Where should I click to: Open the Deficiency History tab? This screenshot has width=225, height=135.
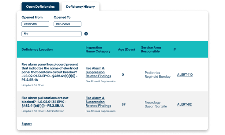[x=81, y=7]
